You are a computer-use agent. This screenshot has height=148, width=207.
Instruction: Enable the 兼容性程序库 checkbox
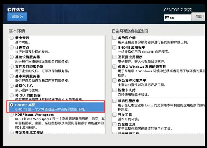pyautogui.click(x=114, y=101)
